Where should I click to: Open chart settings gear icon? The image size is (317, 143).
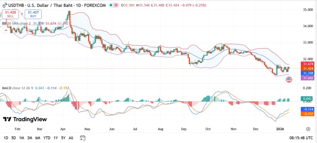coord(308,129)
